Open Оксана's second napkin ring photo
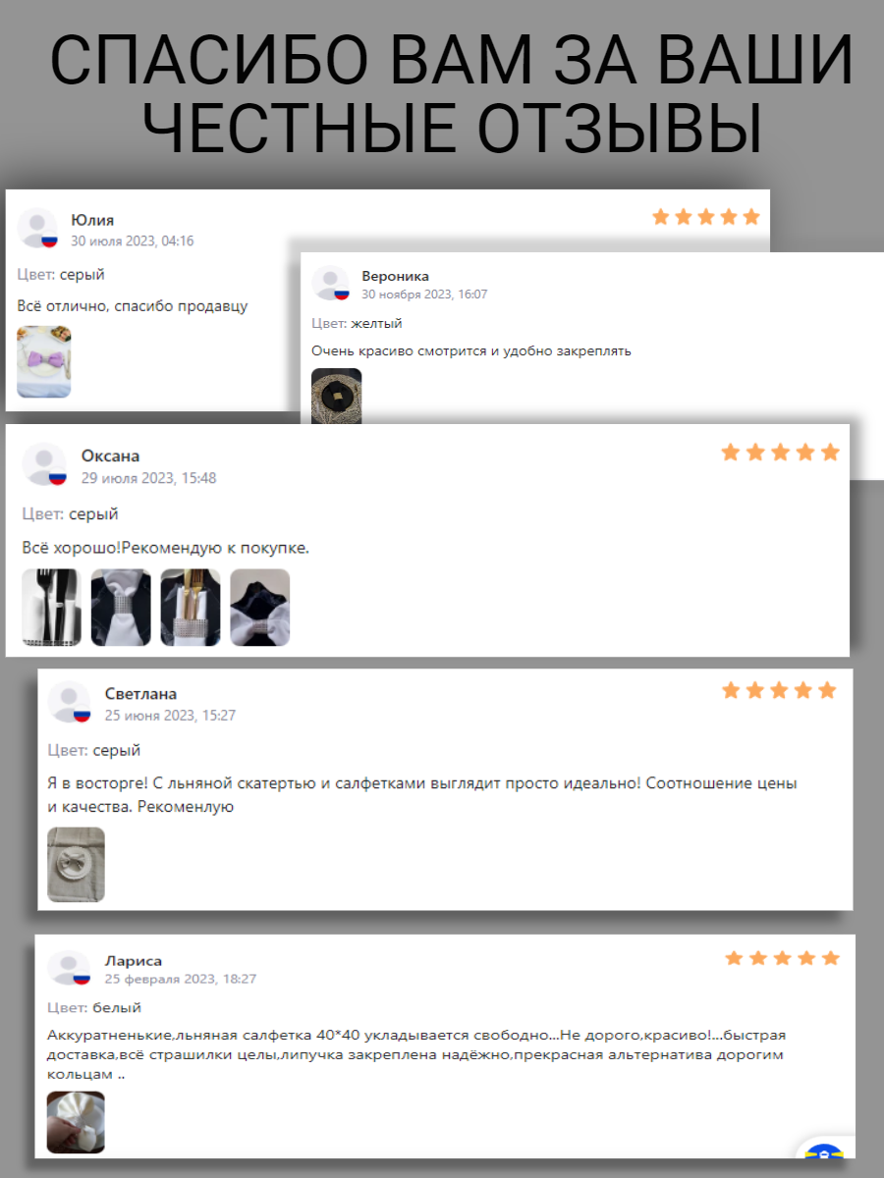884x1178 pixels. click(122, 607)
